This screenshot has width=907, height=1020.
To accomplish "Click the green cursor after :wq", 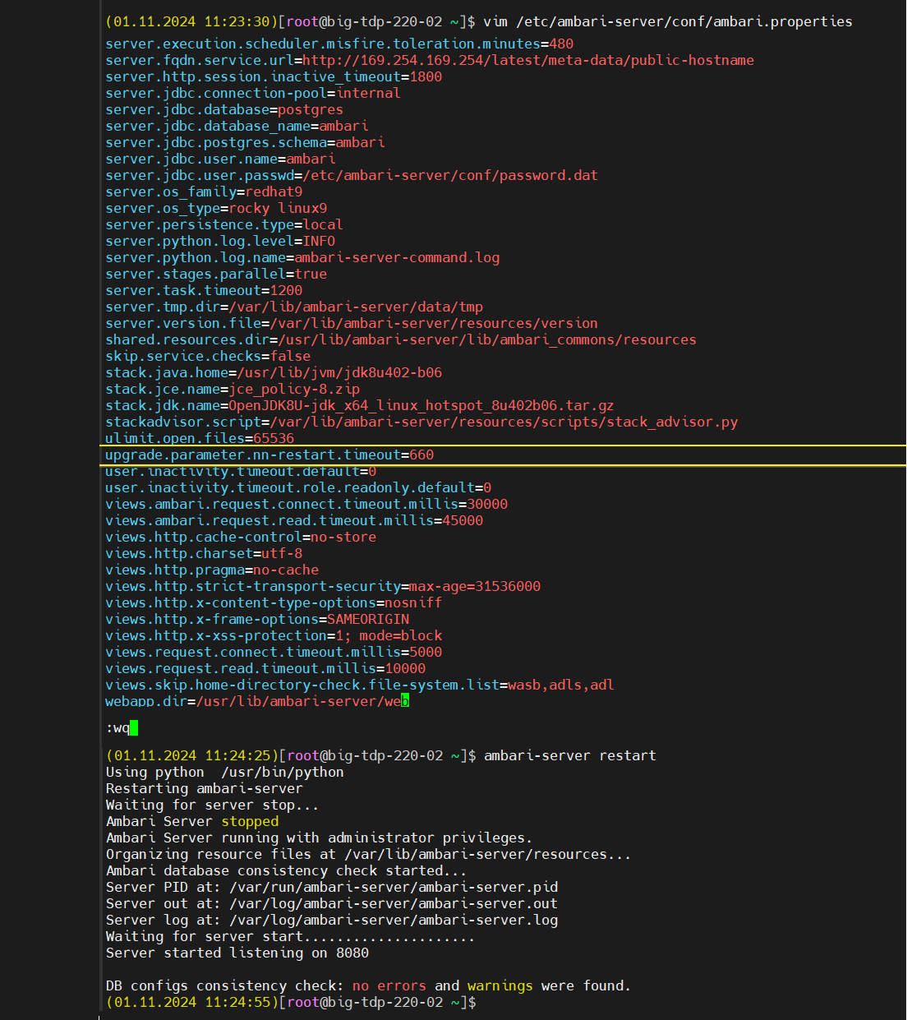I will [x=134, y=728].
